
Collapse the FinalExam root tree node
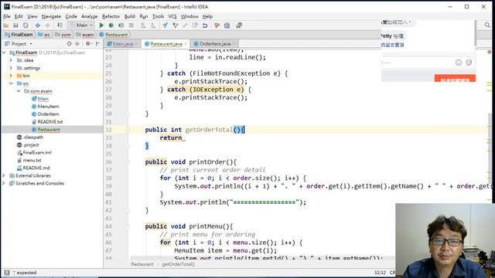(x=4, y=53)
